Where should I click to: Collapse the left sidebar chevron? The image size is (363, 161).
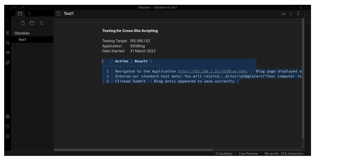click(8, 21)
